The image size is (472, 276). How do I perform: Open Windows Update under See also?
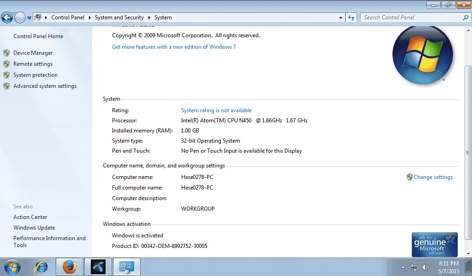[34, 228]
